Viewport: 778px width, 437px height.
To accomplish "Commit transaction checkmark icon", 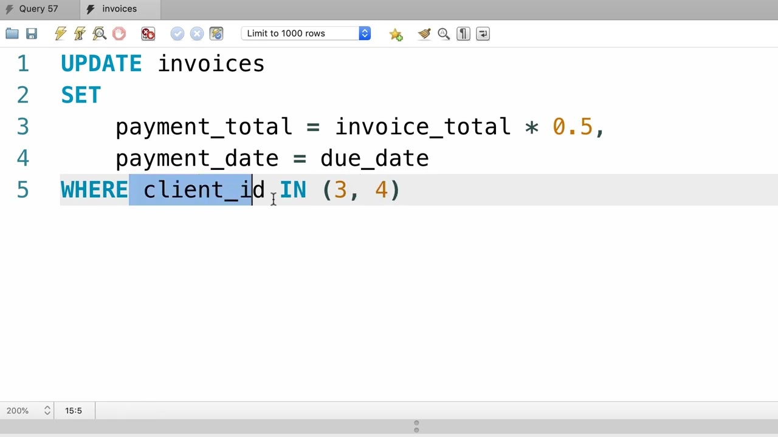I will (x=177, y=34).
